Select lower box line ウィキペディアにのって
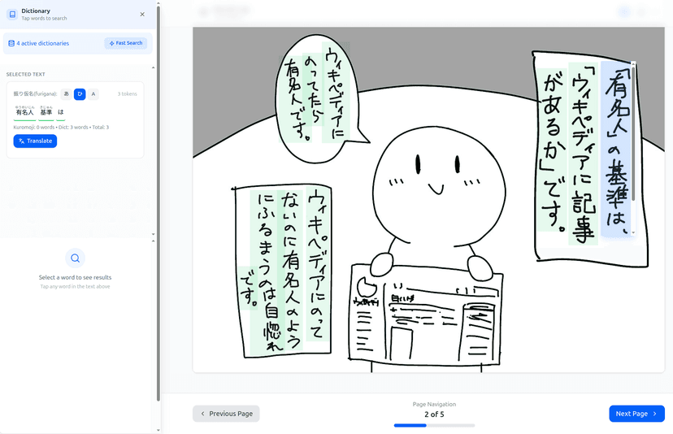 (x=318, y=264)
